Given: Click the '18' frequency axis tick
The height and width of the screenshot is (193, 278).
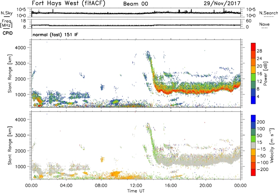Looking at the screenshot, I should [x=23, y=21].
